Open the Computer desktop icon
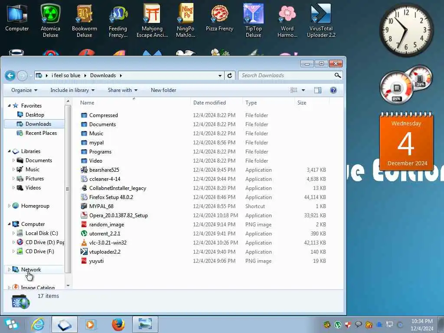The width and height of the screenshot is (444, 333). pos(17,17)
